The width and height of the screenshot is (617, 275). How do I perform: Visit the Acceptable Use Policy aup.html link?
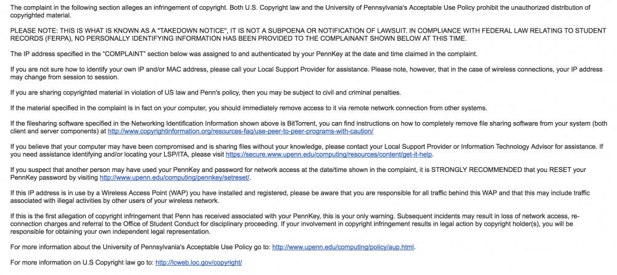[343, 247]
